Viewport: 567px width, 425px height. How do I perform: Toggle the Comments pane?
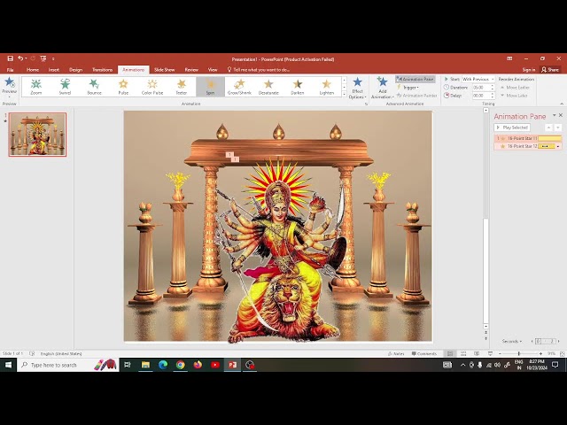click(x=424, y=353)
